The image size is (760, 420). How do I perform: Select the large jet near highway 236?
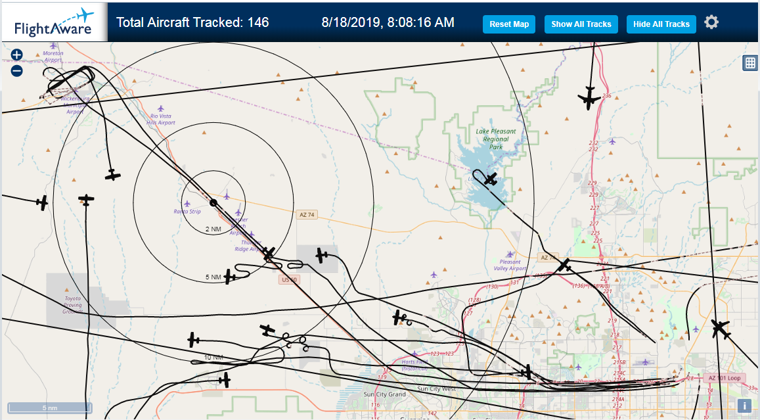[589, 98]
